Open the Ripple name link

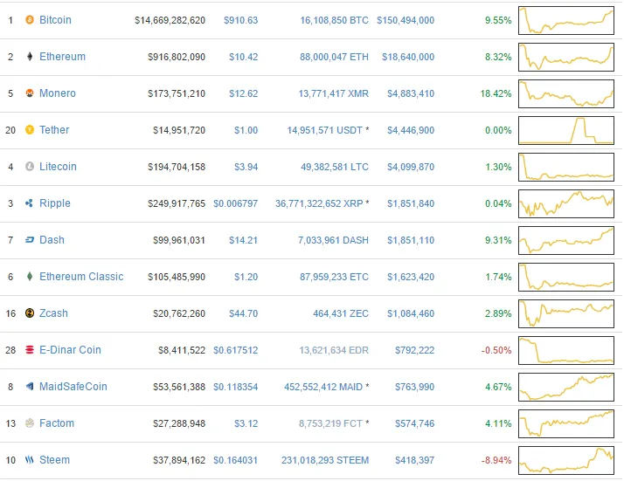[55, 203]
